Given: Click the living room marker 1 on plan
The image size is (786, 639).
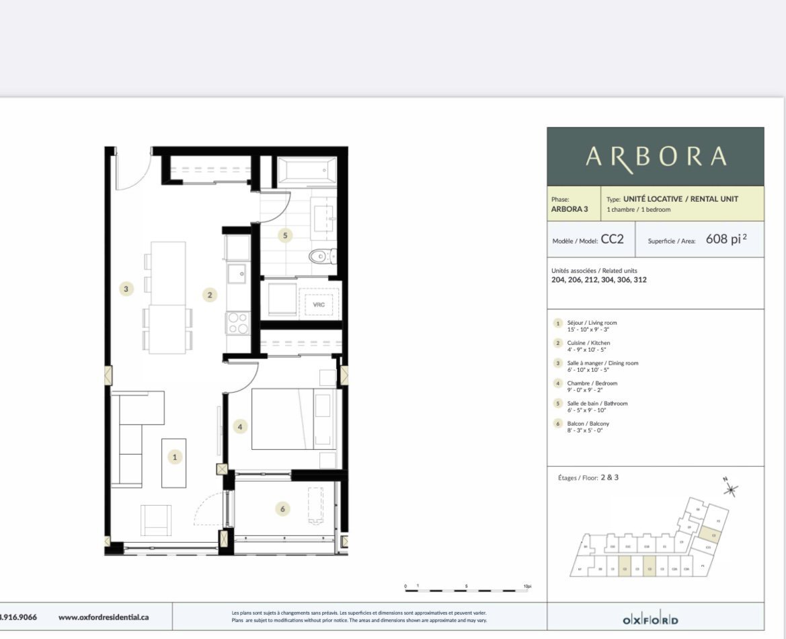Looking at the screenshot, I should pyautogui.click(x=174, y=457).
